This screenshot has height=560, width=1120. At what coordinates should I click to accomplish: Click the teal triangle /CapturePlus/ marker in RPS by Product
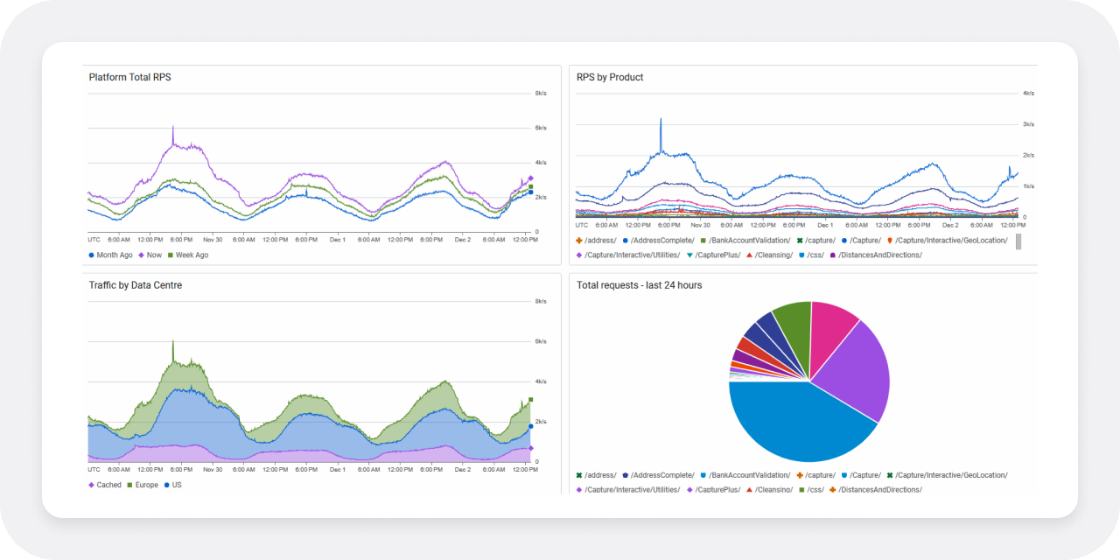689,255
